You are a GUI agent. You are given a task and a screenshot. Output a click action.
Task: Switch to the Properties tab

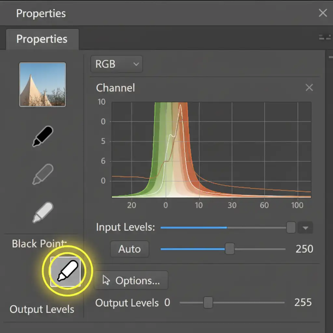42,39
